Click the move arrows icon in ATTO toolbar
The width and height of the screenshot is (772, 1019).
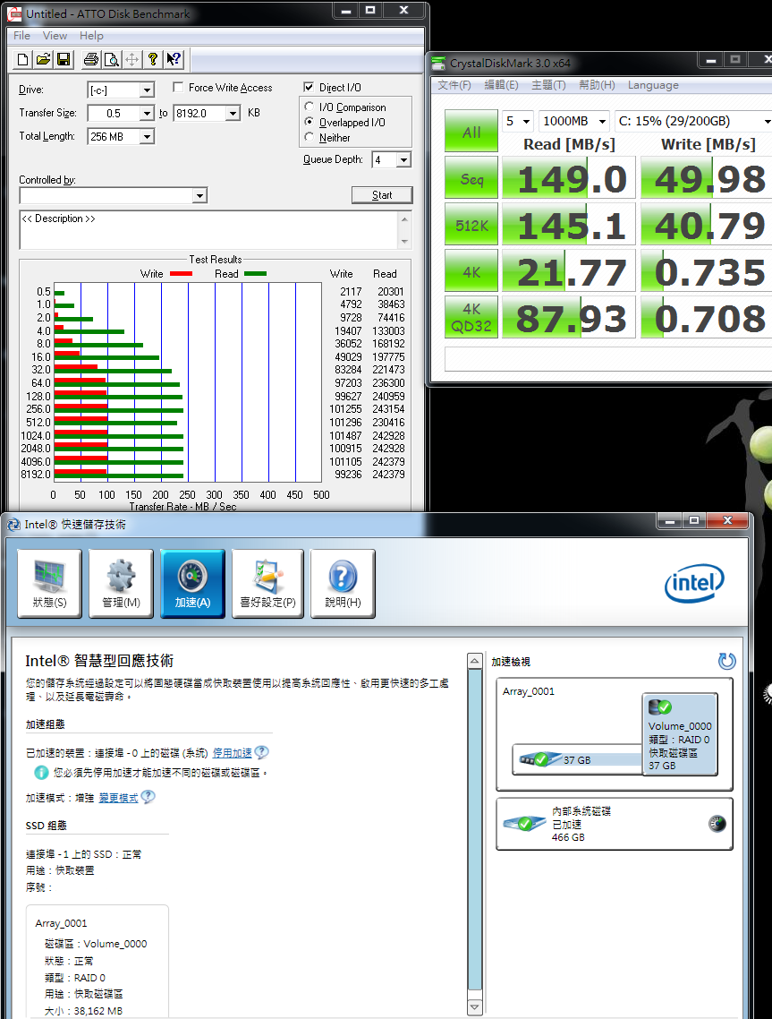point(131,60)
